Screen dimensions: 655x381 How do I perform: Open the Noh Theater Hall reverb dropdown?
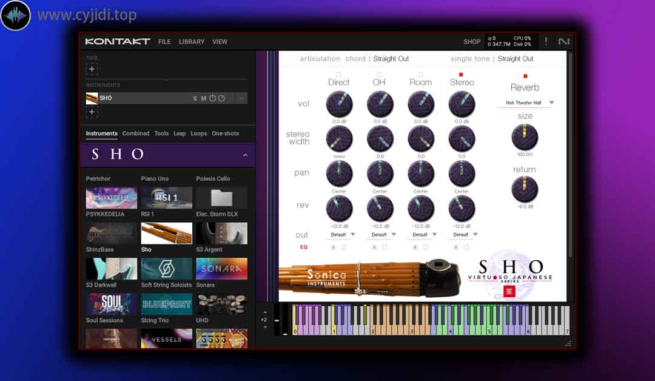526,103
